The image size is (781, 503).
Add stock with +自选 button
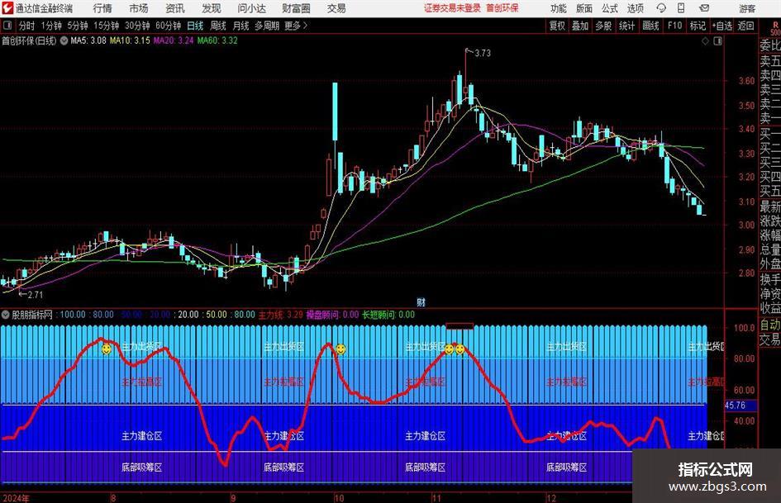(721, 26)
